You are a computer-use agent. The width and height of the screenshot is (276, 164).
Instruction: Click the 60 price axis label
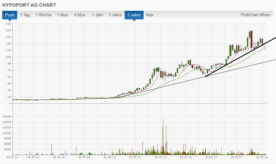coord(9,77)
